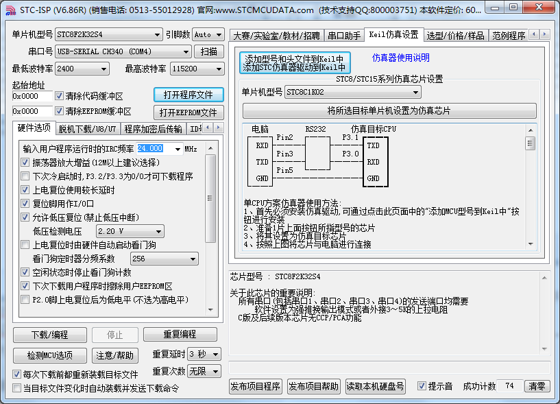Toggle 振荡器放大增益 checkbox
The height and width of the screenshot is (404, 560).
pos(25,163)
